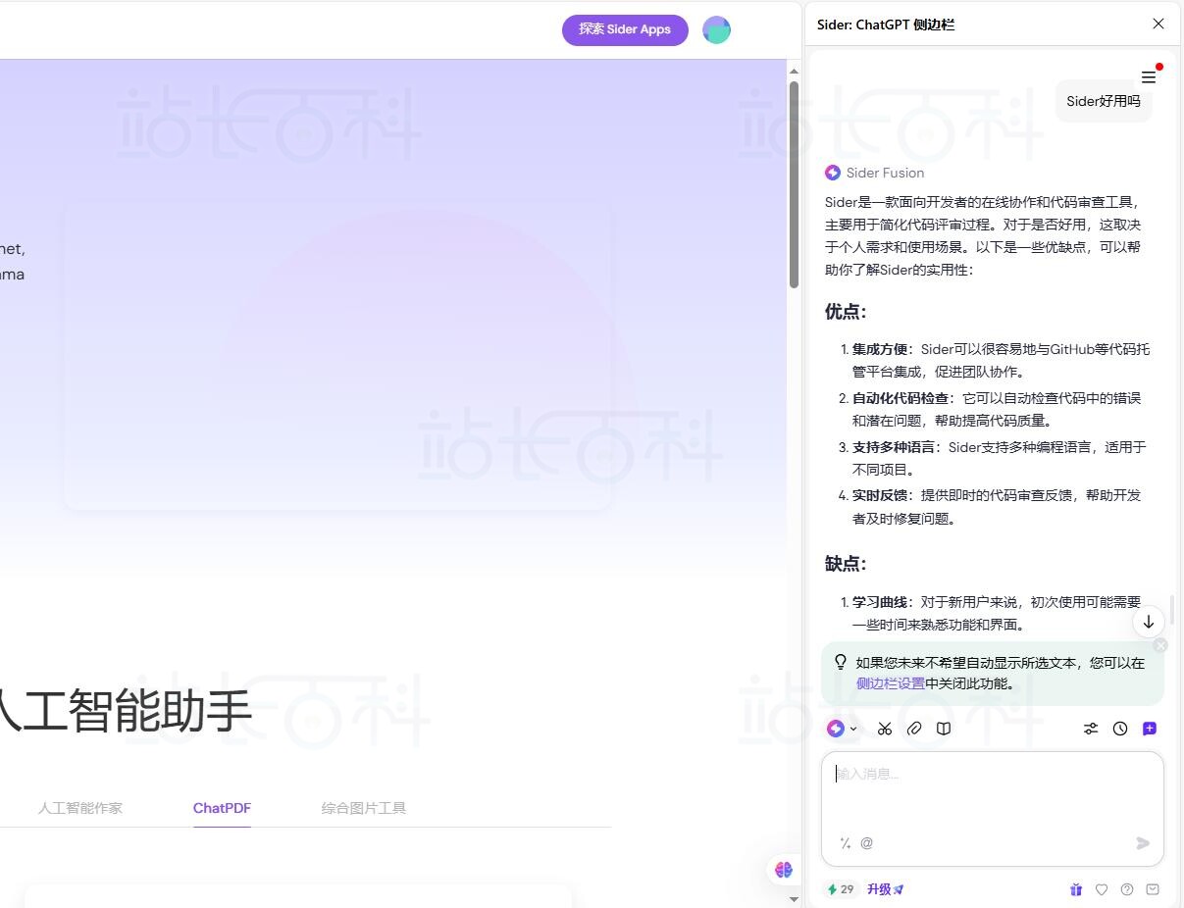The image size is (1184, 908).
Task: Click the 集成方便 list item text
Action: pos(1001,360)
